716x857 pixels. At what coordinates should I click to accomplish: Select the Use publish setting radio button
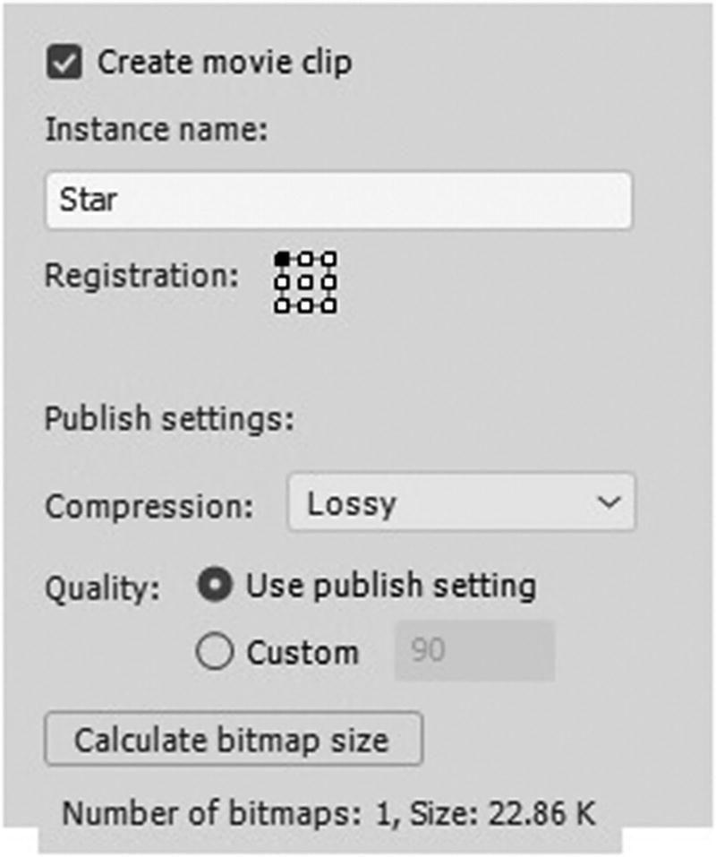click(215, 586)
